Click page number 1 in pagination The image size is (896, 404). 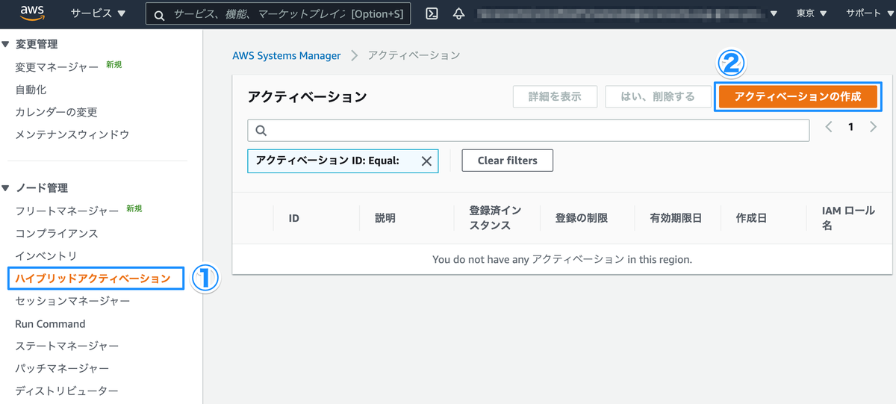click(x=850, y=127)
